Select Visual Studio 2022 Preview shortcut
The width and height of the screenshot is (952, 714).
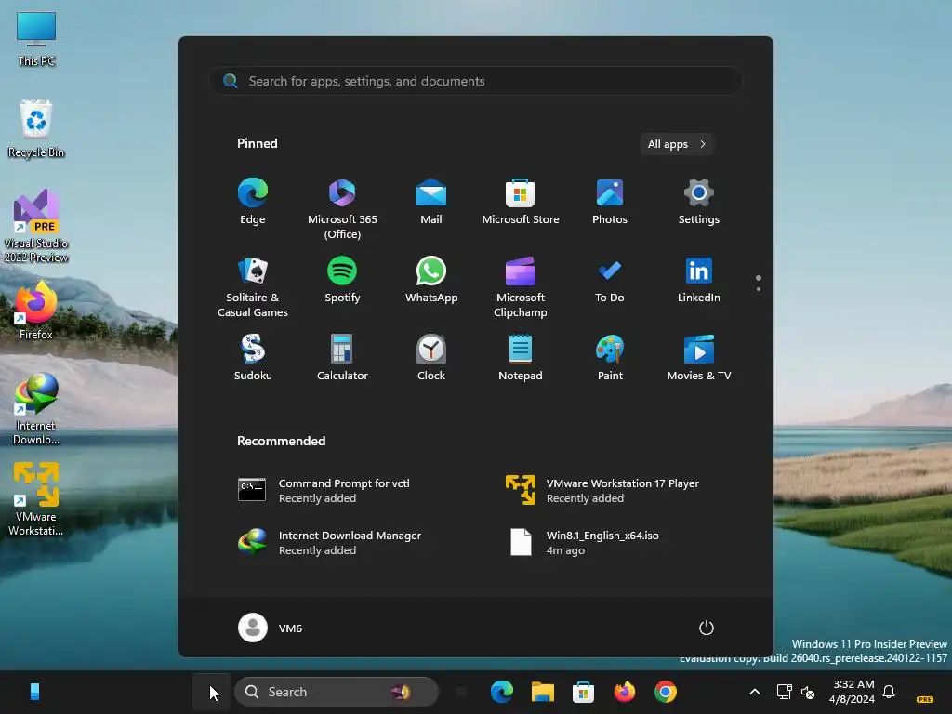tap(36, 226)
